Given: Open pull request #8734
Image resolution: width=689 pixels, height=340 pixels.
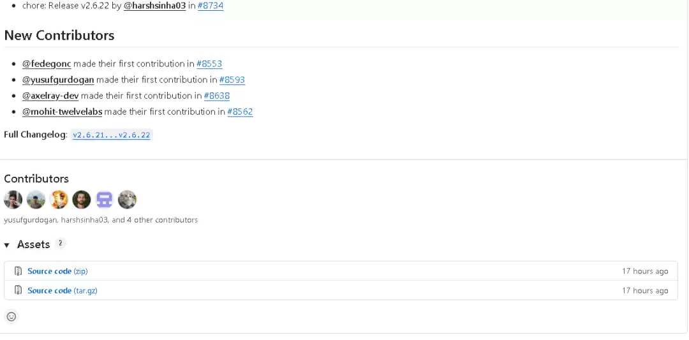Looking at the screenshot, I should 211,6.
